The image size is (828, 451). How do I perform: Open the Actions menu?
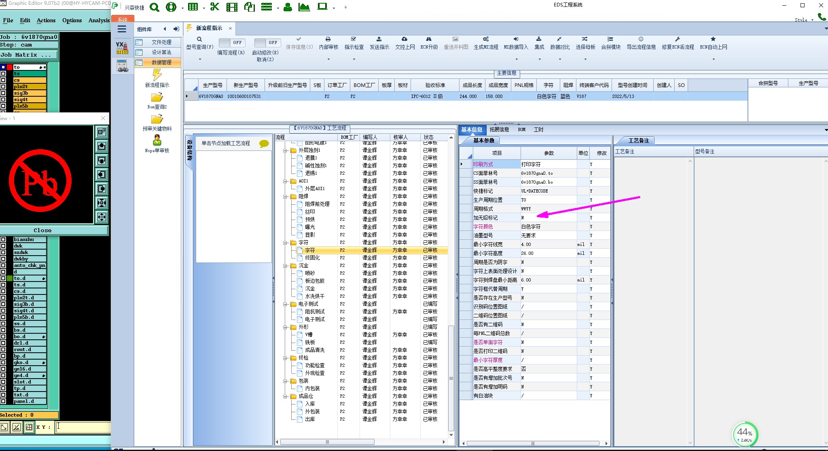pyautogui.click(x=46, y=20)
